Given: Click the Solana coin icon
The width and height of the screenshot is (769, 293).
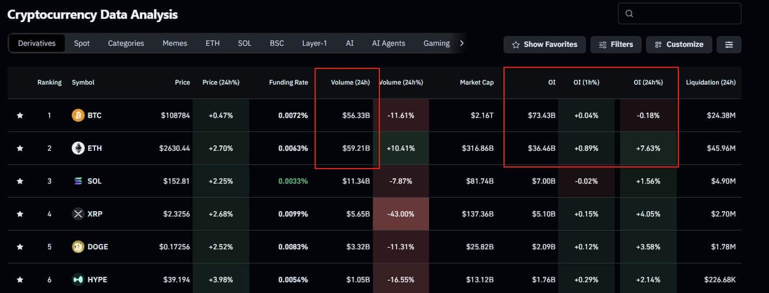Looking at the screenshot, I should pyautogui.click(x=78, y=181).
